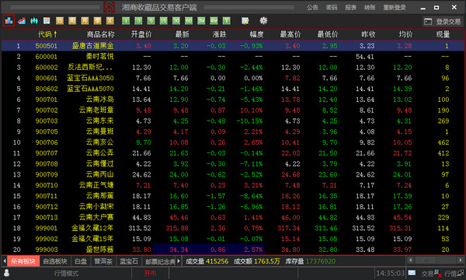Screen dimensions: 466x280
Task: Choose the 1-minute period icon
Action: (x=126, y=20)
